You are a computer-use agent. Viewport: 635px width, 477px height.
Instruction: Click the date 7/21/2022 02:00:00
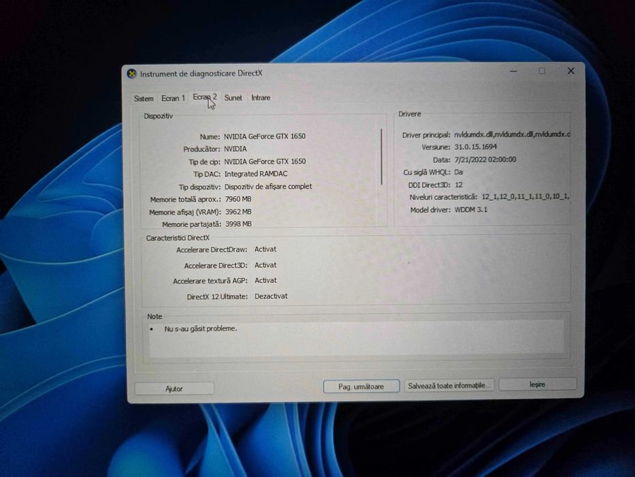click(485, 159)
